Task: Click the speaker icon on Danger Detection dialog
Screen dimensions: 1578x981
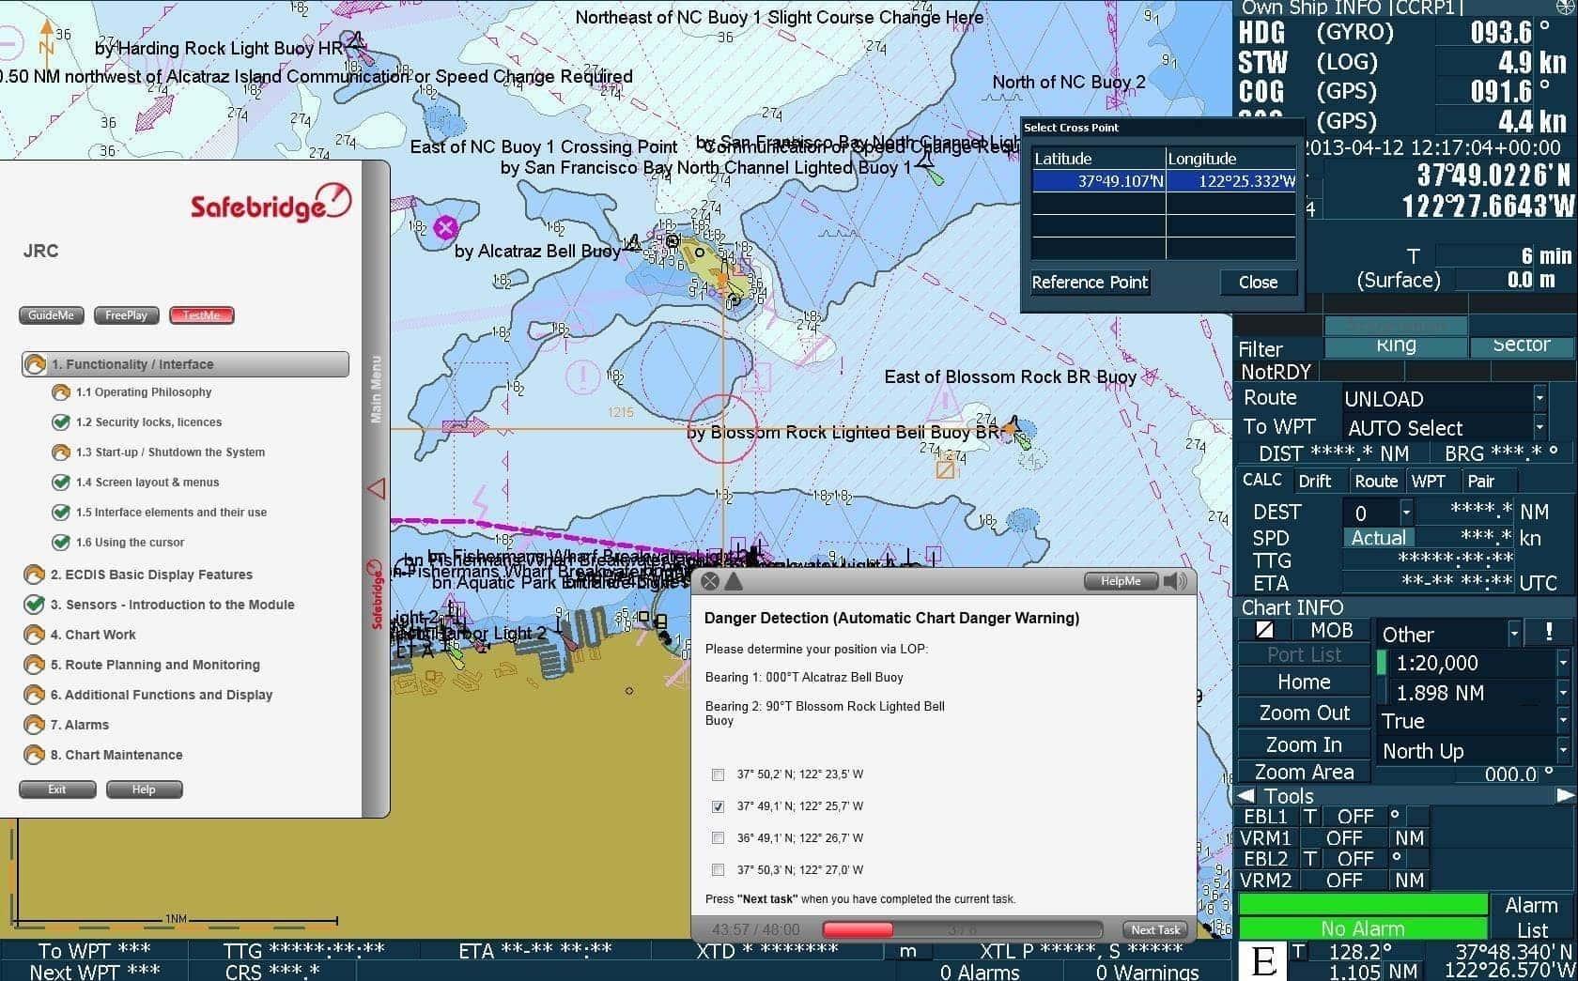Action: (1173, 580)
